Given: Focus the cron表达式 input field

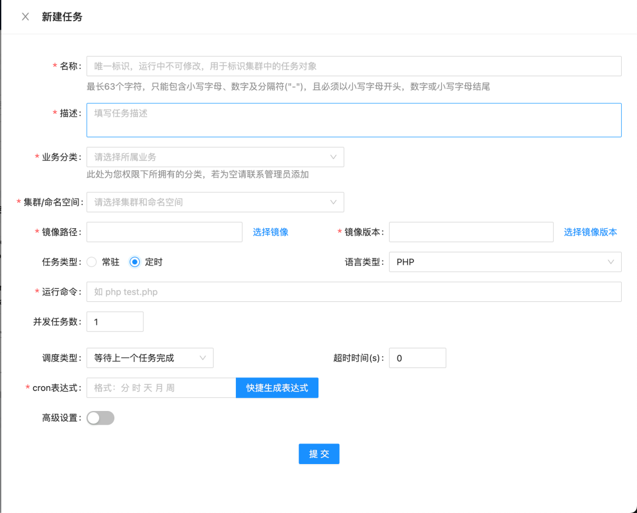Looking at the screenshot, I should [161, 388].
